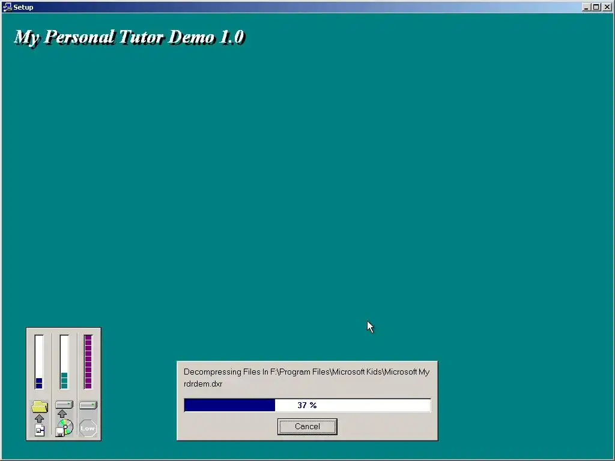Click the teal media progress gauge
Image resolution: width=615 pixels, height=461 pixels.
pyautogui.click(x=64, y=362)
